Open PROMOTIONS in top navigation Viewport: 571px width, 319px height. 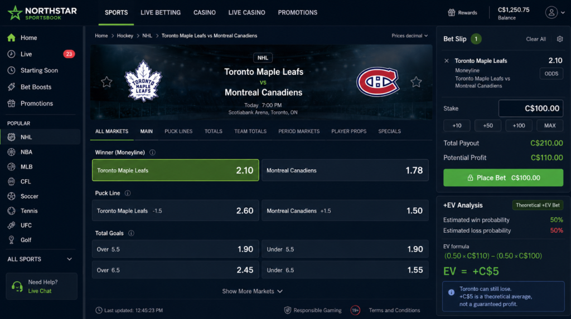tap(298, 13)
